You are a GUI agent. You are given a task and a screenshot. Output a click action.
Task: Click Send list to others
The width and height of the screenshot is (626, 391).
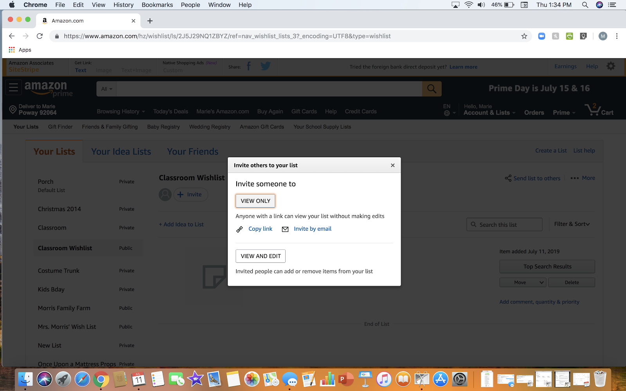(532, 178)
